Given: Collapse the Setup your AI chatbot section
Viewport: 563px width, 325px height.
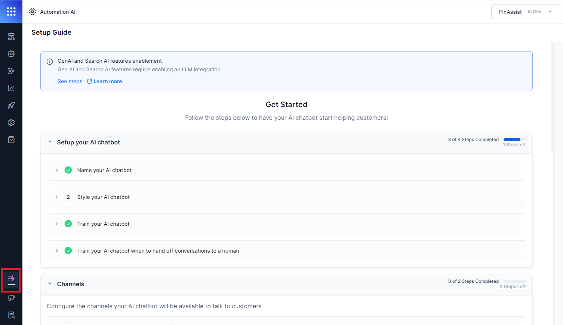Looking at the screenshot, I should (x=50, y=142).
